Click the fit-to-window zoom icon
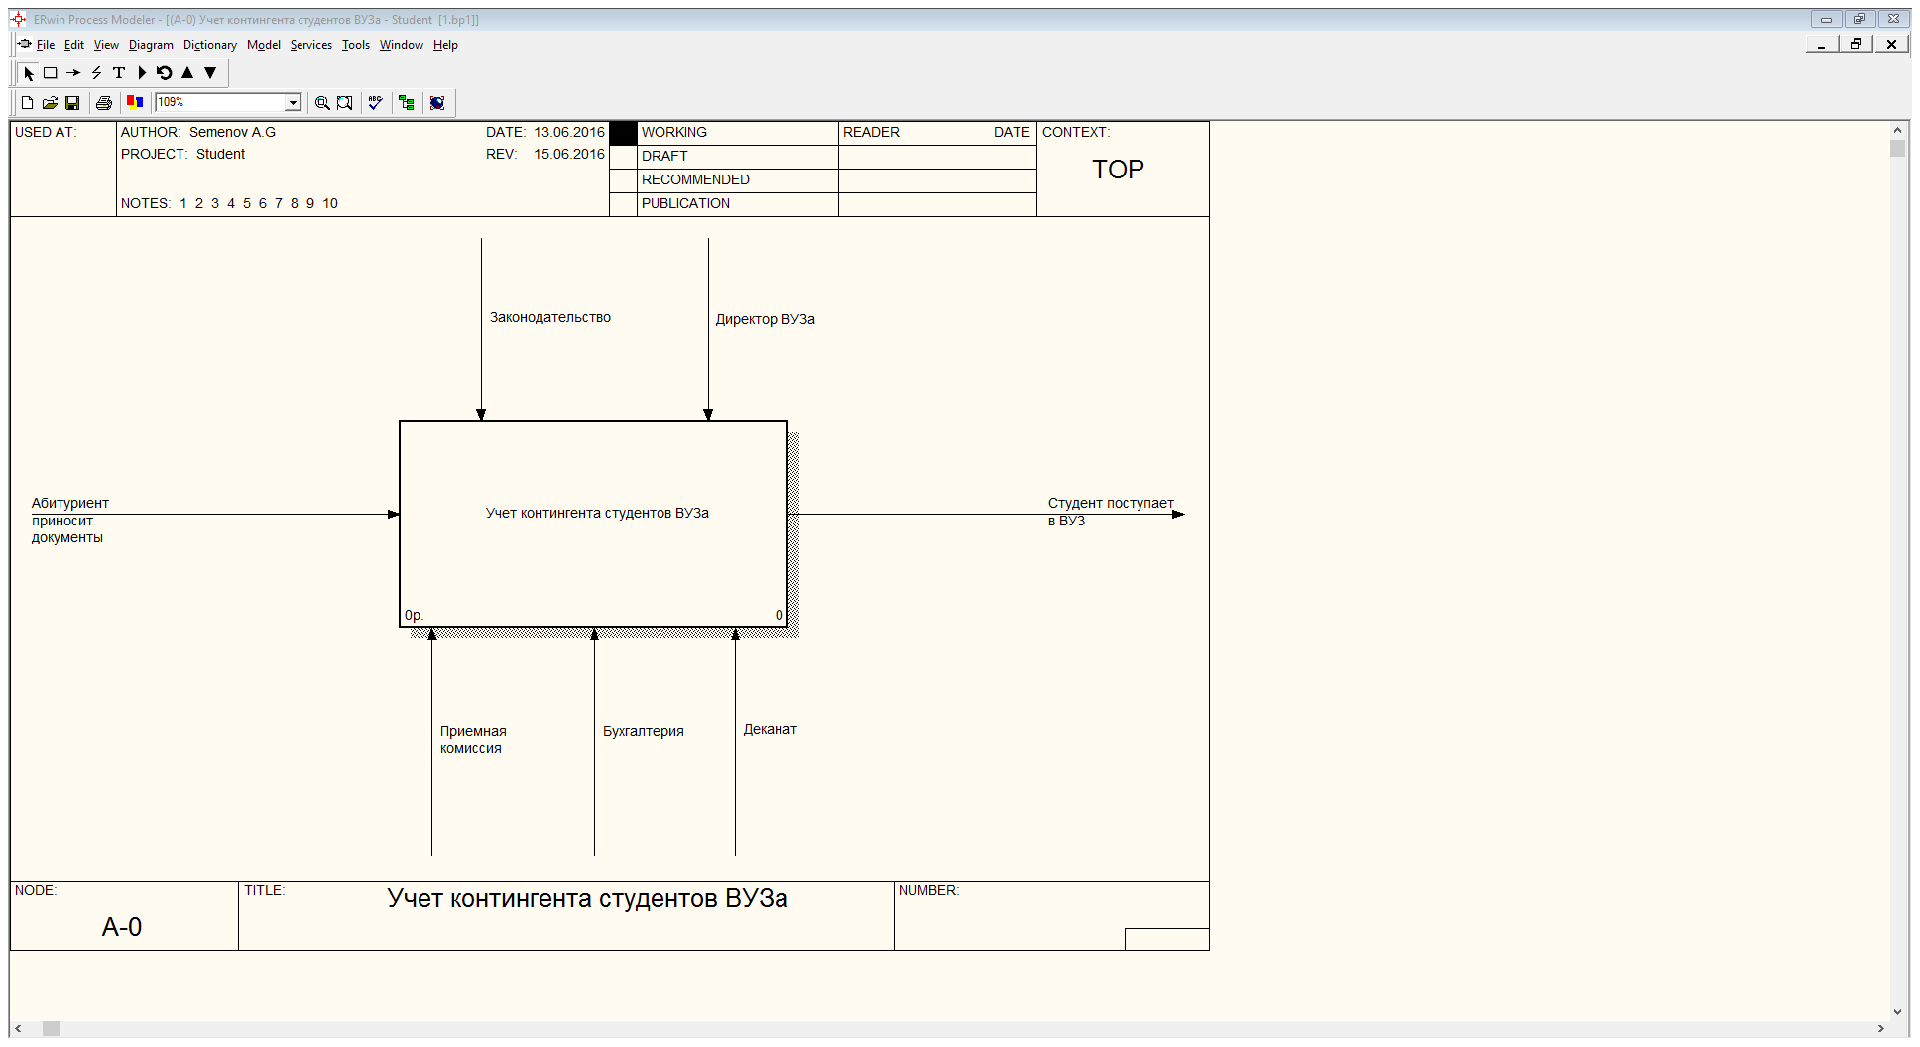Image resolution: width=1920 pixels, height=1047 pixels. coord(345,103)
